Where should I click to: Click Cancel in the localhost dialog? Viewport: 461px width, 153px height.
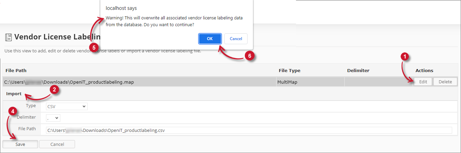(x=236, y=39)
